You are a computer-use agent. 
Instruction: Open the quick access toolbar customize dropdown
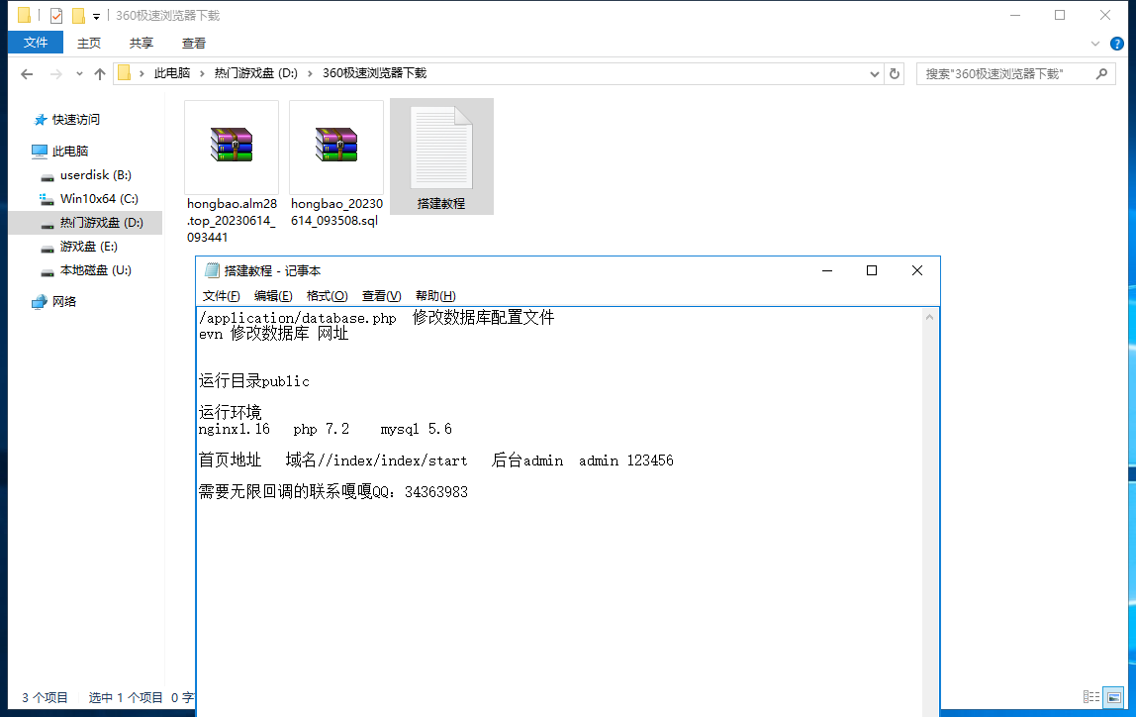(x=96, y=17)
